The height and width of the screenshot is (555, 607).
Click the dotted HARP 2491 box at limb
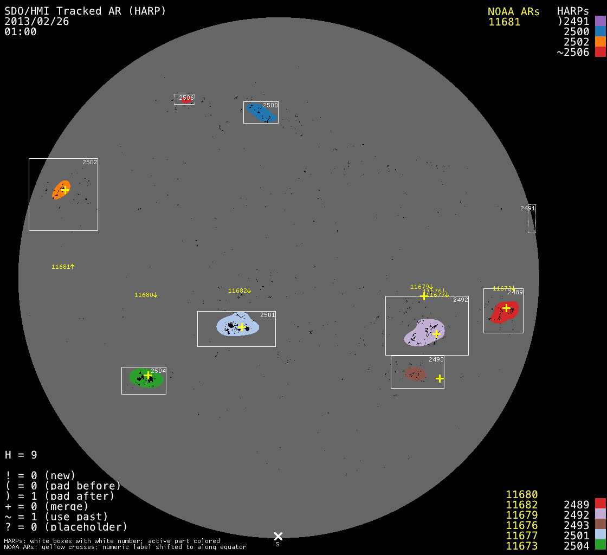532,220
